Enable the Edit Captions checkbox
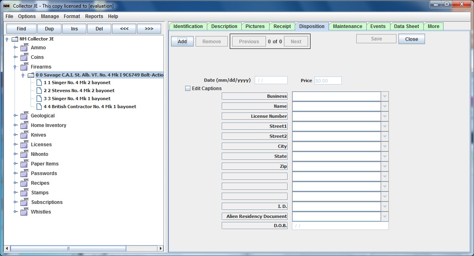The width and height of the screenshot is (474, 256). click(x=188, y=89)
